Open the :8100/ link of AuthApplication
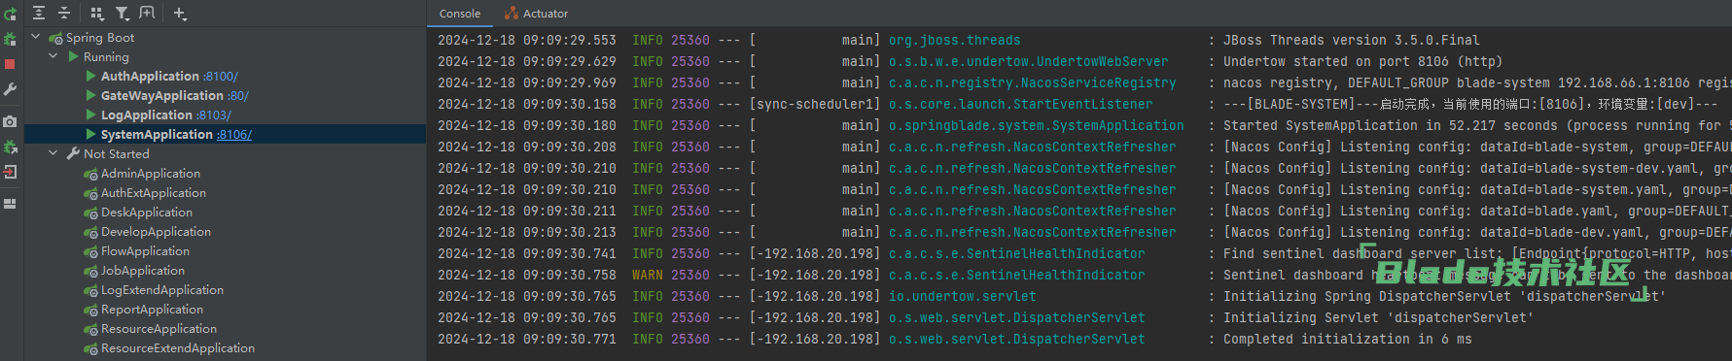Screen dimensions: 1732x361 (221, 76)
